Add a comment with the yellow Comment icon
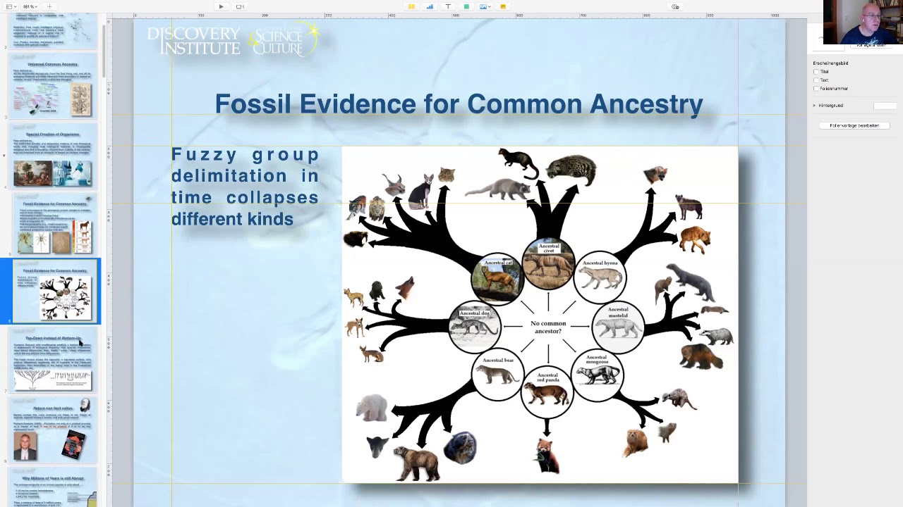The width and height of the screenshot is (903, 507). tap(503, 6)
